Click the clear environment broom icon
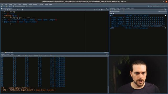The width and height of the screenshot is (168, 94). tap(124, 10)
